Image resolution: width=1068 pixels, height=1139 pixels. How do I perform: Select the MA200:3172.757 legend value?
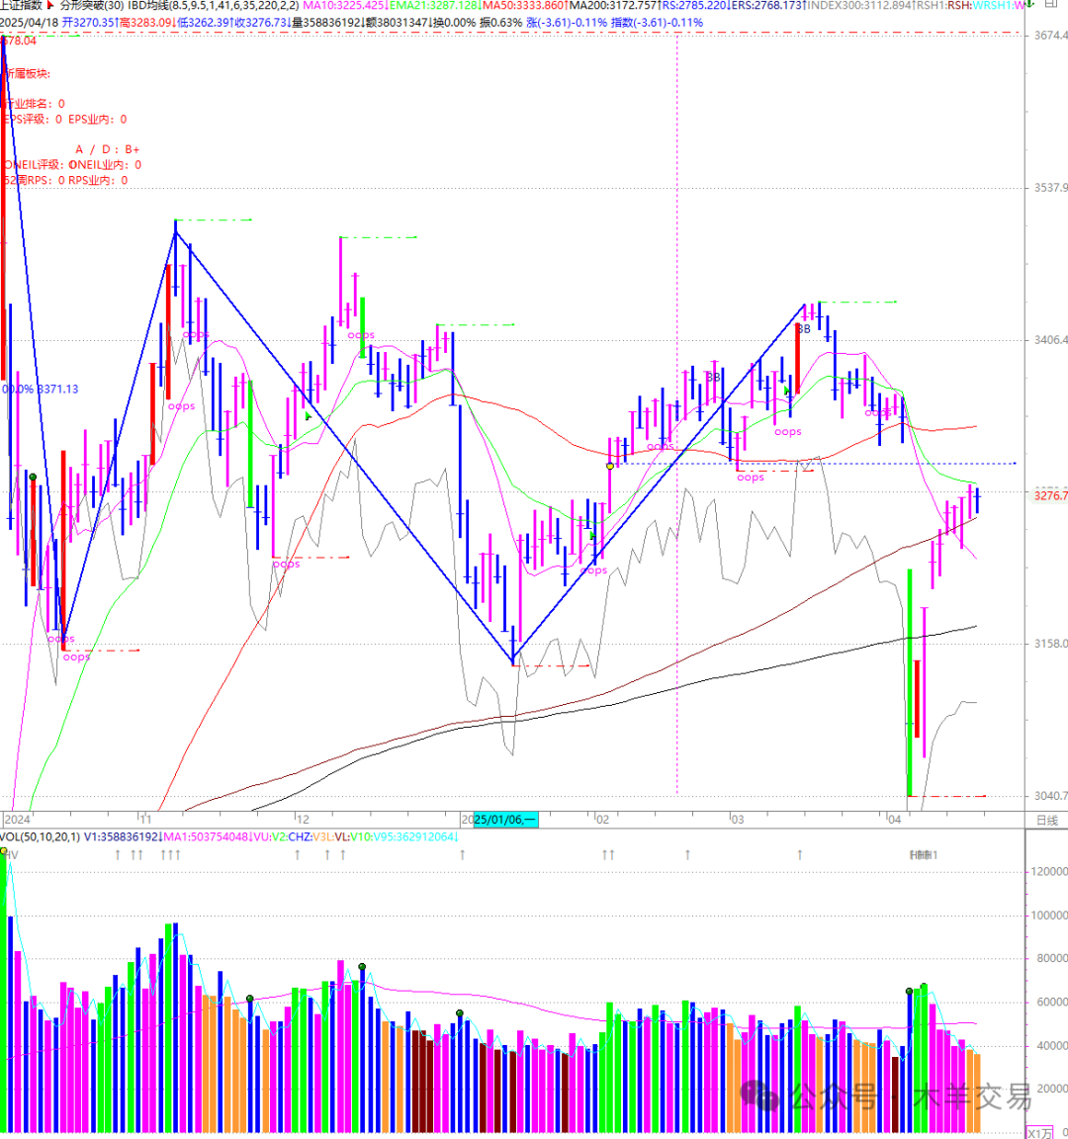click(613, 5)
